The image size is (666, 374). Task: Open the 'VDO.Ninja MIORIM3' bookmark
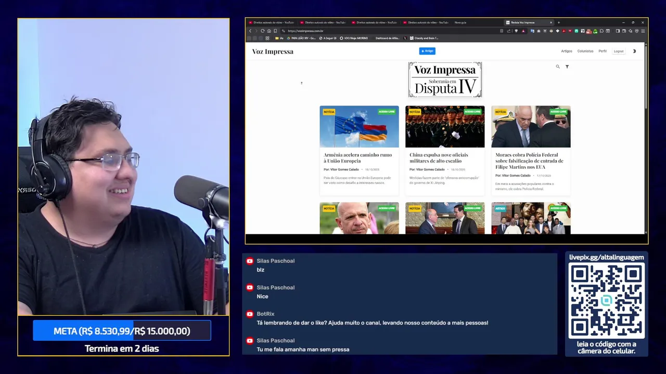point(354,38)
